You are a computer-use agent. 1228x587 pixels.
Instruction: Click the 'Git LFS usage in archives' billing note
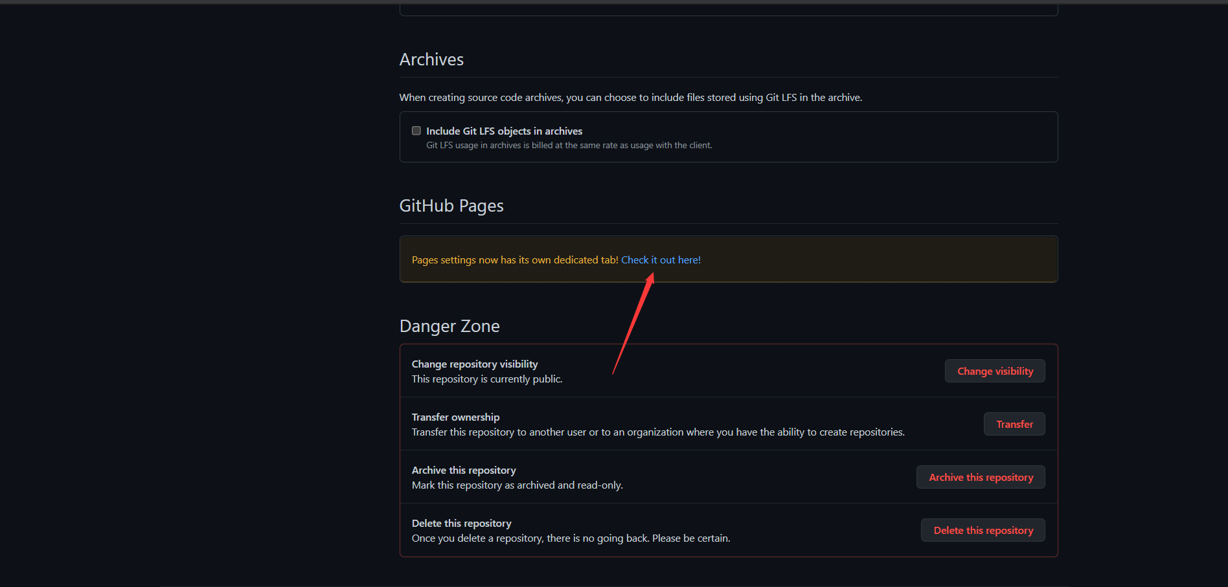[569, 146]
